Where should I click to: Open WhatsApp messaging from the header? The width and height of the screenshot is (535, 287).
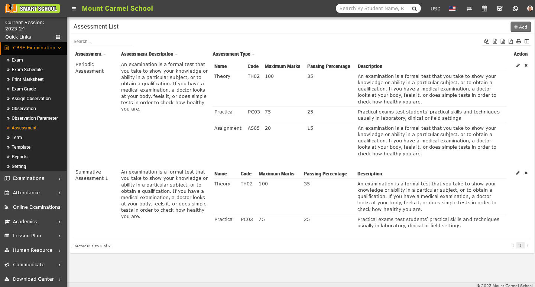coord(515,8)
